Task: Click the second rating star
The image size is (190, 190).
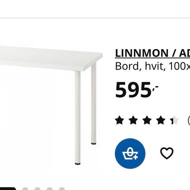Action: pyautogui.click(x=133, y=120)
